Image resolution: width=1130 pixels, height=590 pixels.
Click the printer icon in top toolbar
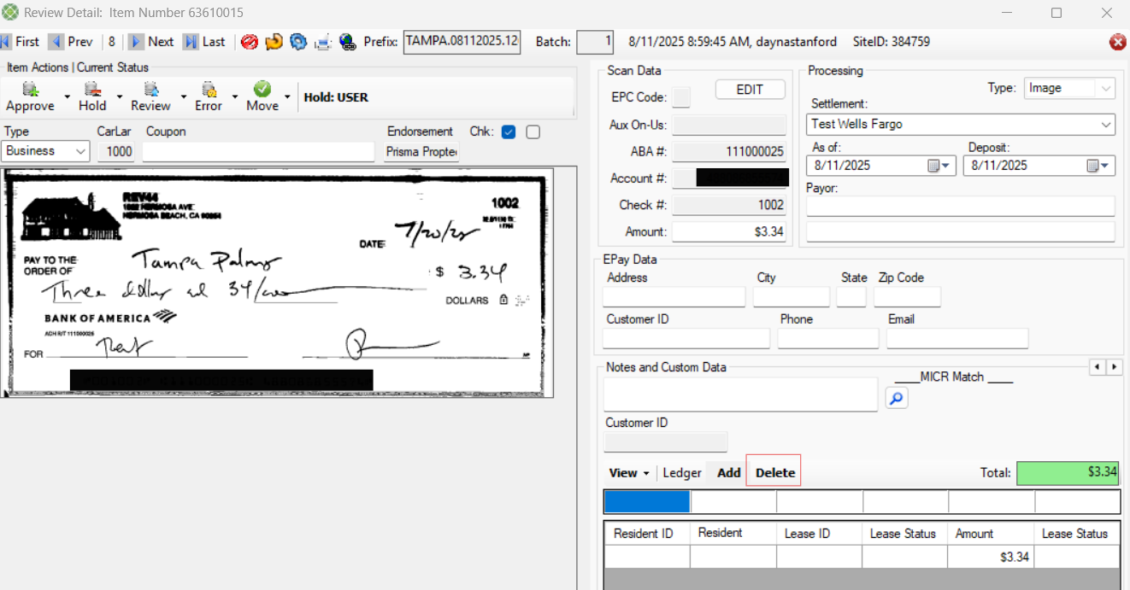(323, 42)
